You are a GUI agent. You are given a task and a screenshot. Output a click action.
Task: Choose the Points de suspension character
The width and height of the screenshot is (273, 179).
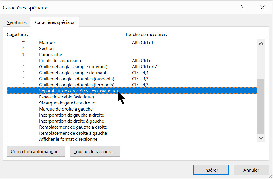coord(60,60)
